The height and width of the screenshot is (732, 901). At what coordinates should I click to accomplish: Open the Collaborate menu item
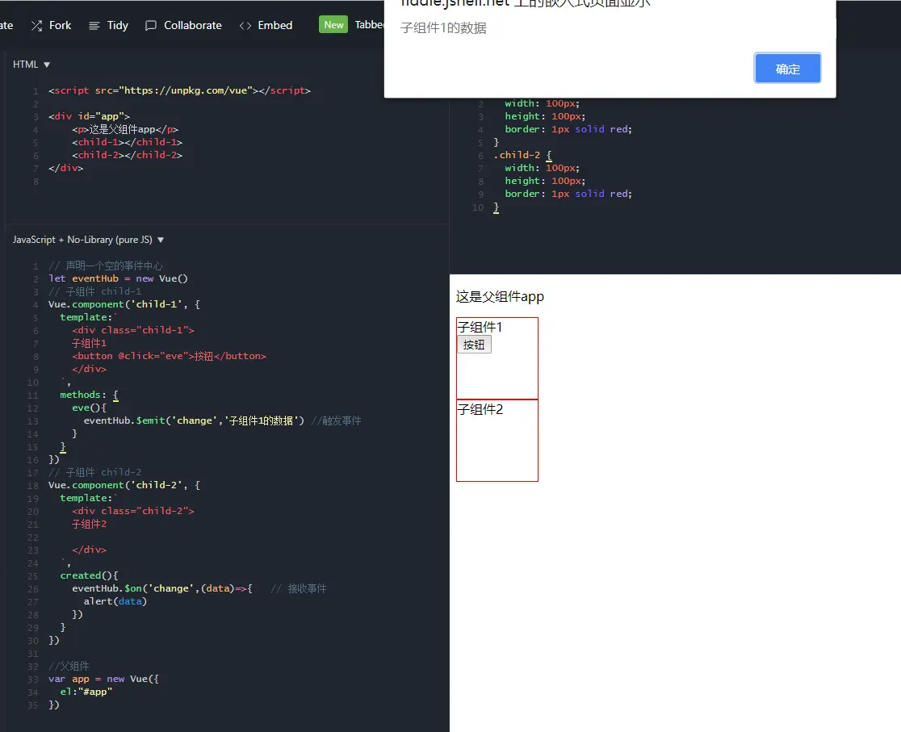(192, 25)
